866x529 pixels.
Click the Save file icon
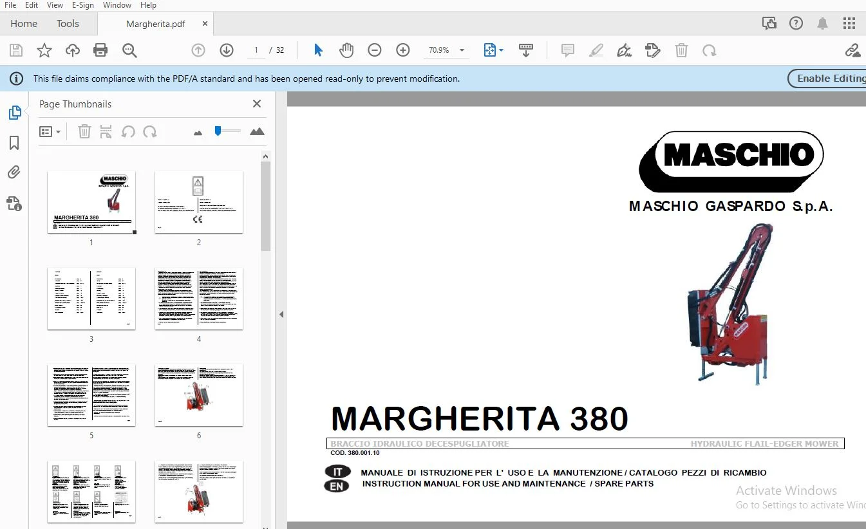pos(16,50)
